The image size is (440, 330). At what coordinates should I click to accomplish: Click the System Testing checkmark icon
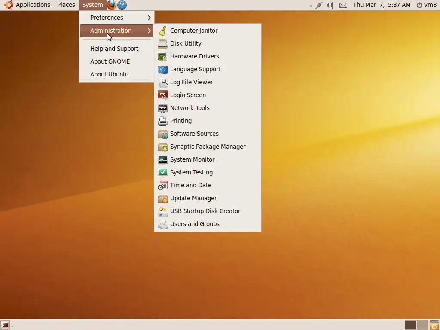point(162,173)
